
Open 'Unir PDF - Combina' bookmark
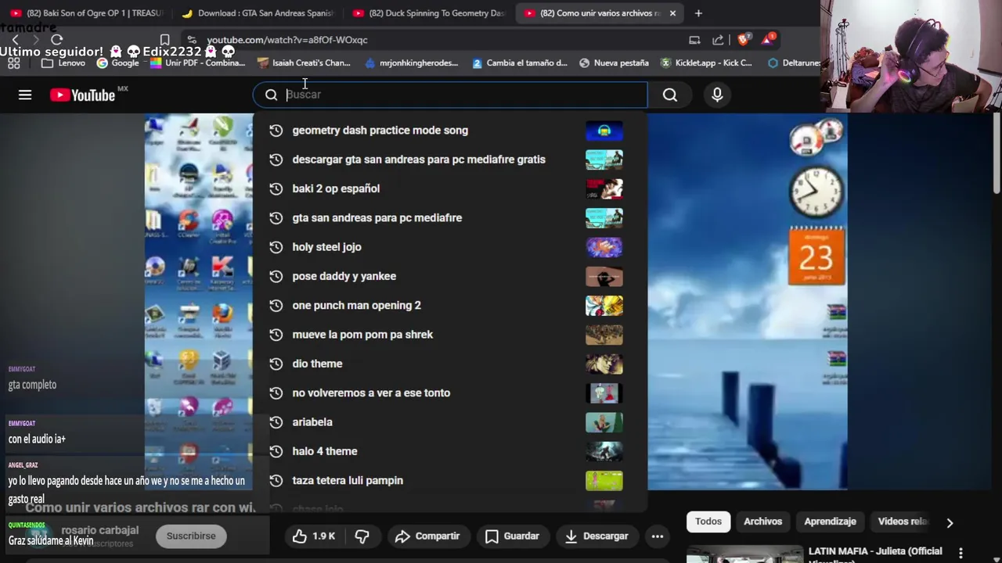click(x=197, y=63)
